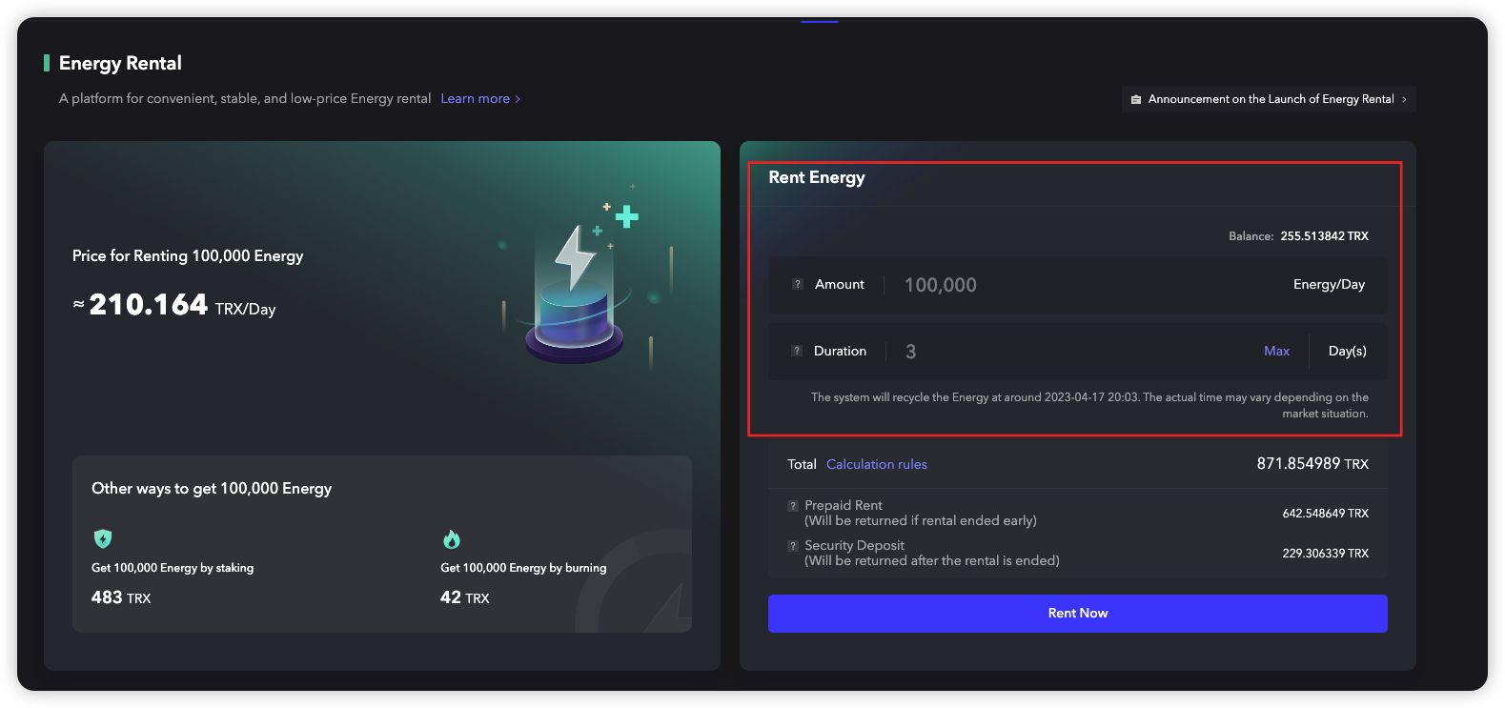This screenshot has width=1505, height=708.
Task: Set duration to Max
Action: tap(1276, 351)
